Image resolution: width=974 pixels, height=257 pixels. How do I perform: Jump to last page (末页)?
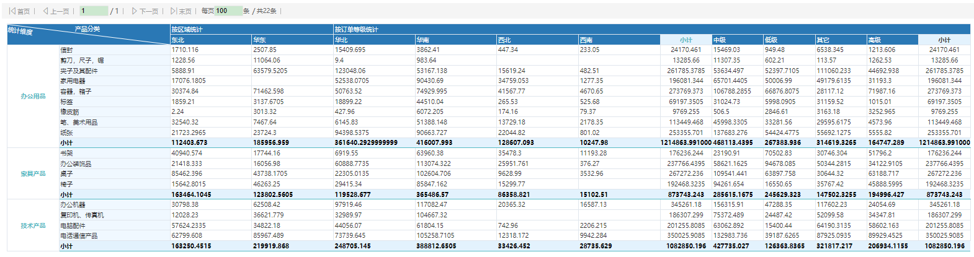pos(181,11)
